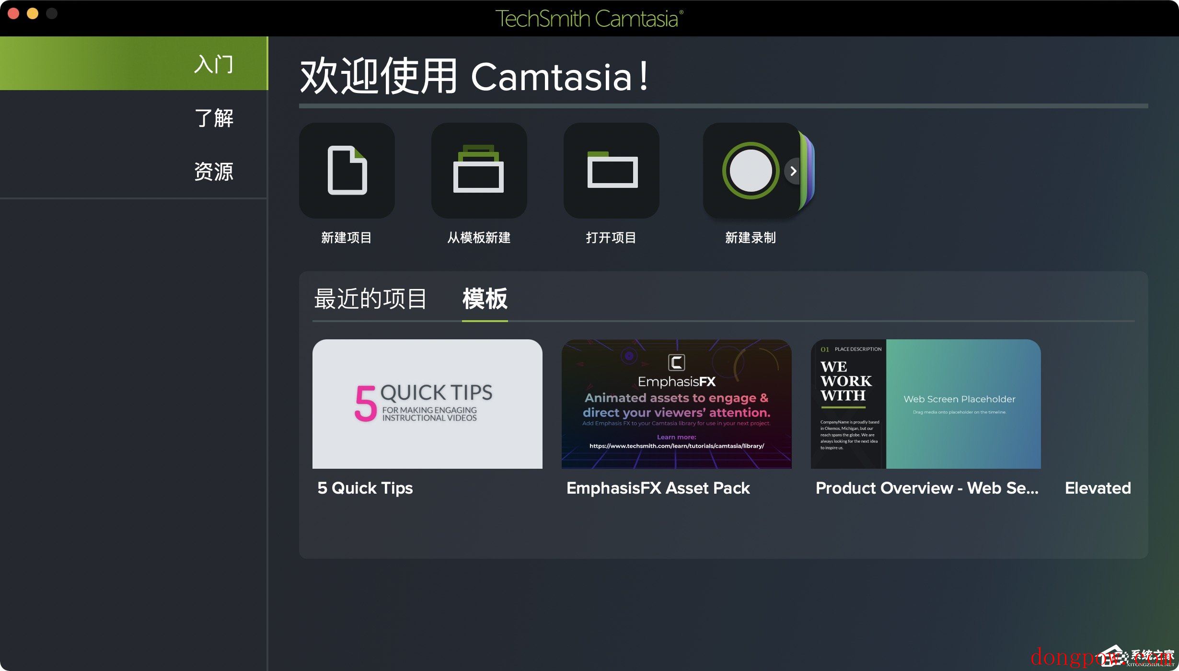Start a New Recording with the record icon
This screenshot has width=1179, height=671.
751,171
